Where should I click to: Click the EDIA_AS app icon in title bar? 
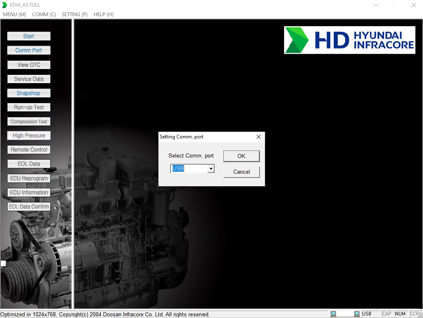[4, 5]
